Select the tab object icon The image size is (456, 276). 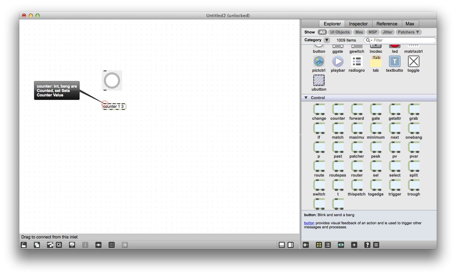(x=375, y=62)
